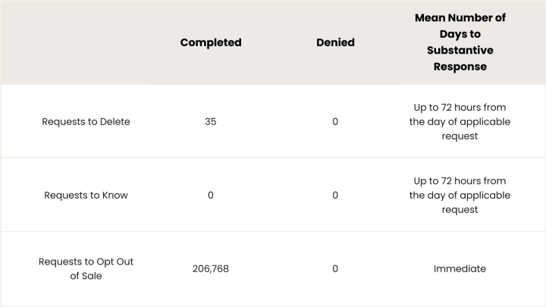
Task: Click the Requests to Delete row label
Action: 86,122
